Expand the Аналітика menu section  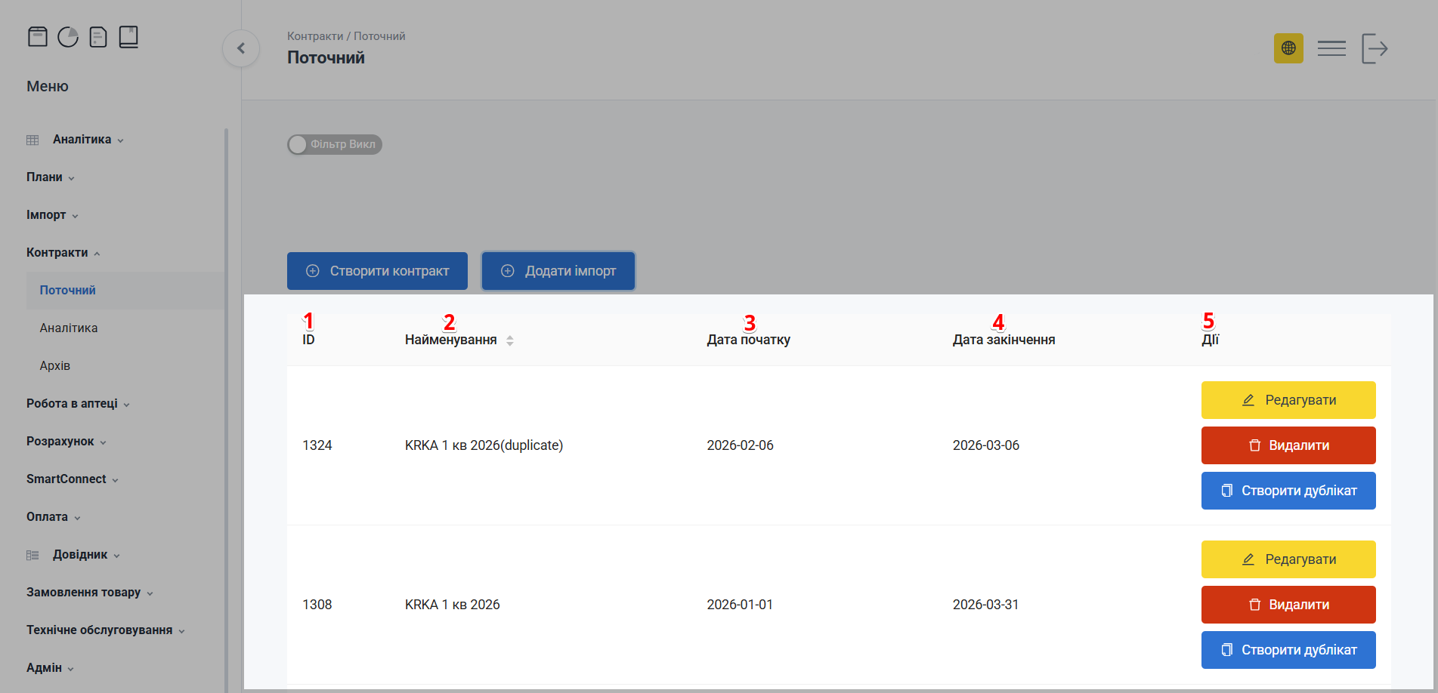coord(82,140)
